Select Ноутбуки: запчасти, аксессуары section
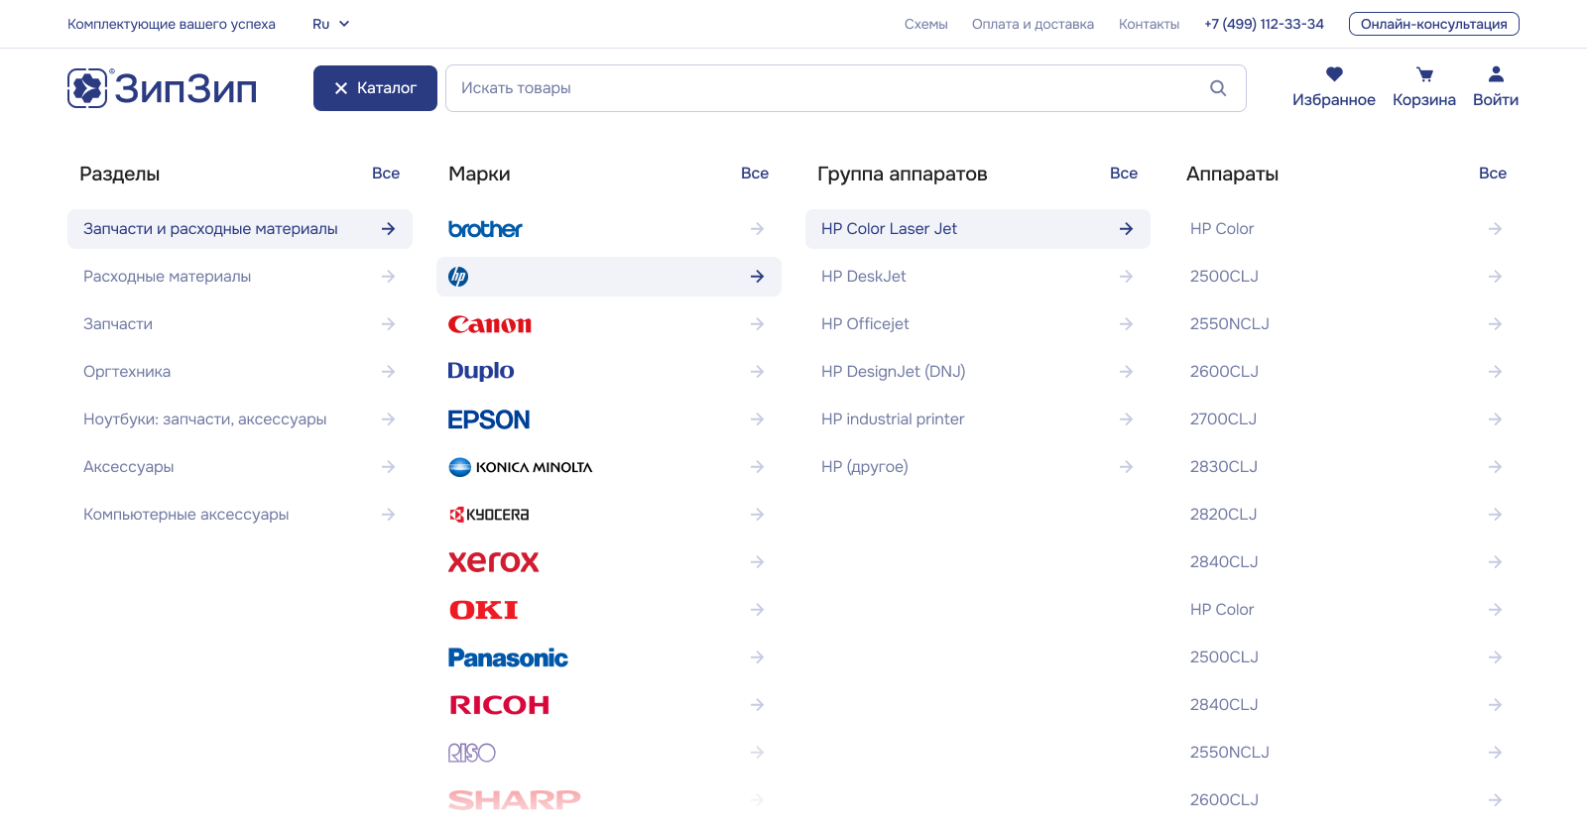Image resolution: width=1587 pixels, height=832 pixels. 240,419
